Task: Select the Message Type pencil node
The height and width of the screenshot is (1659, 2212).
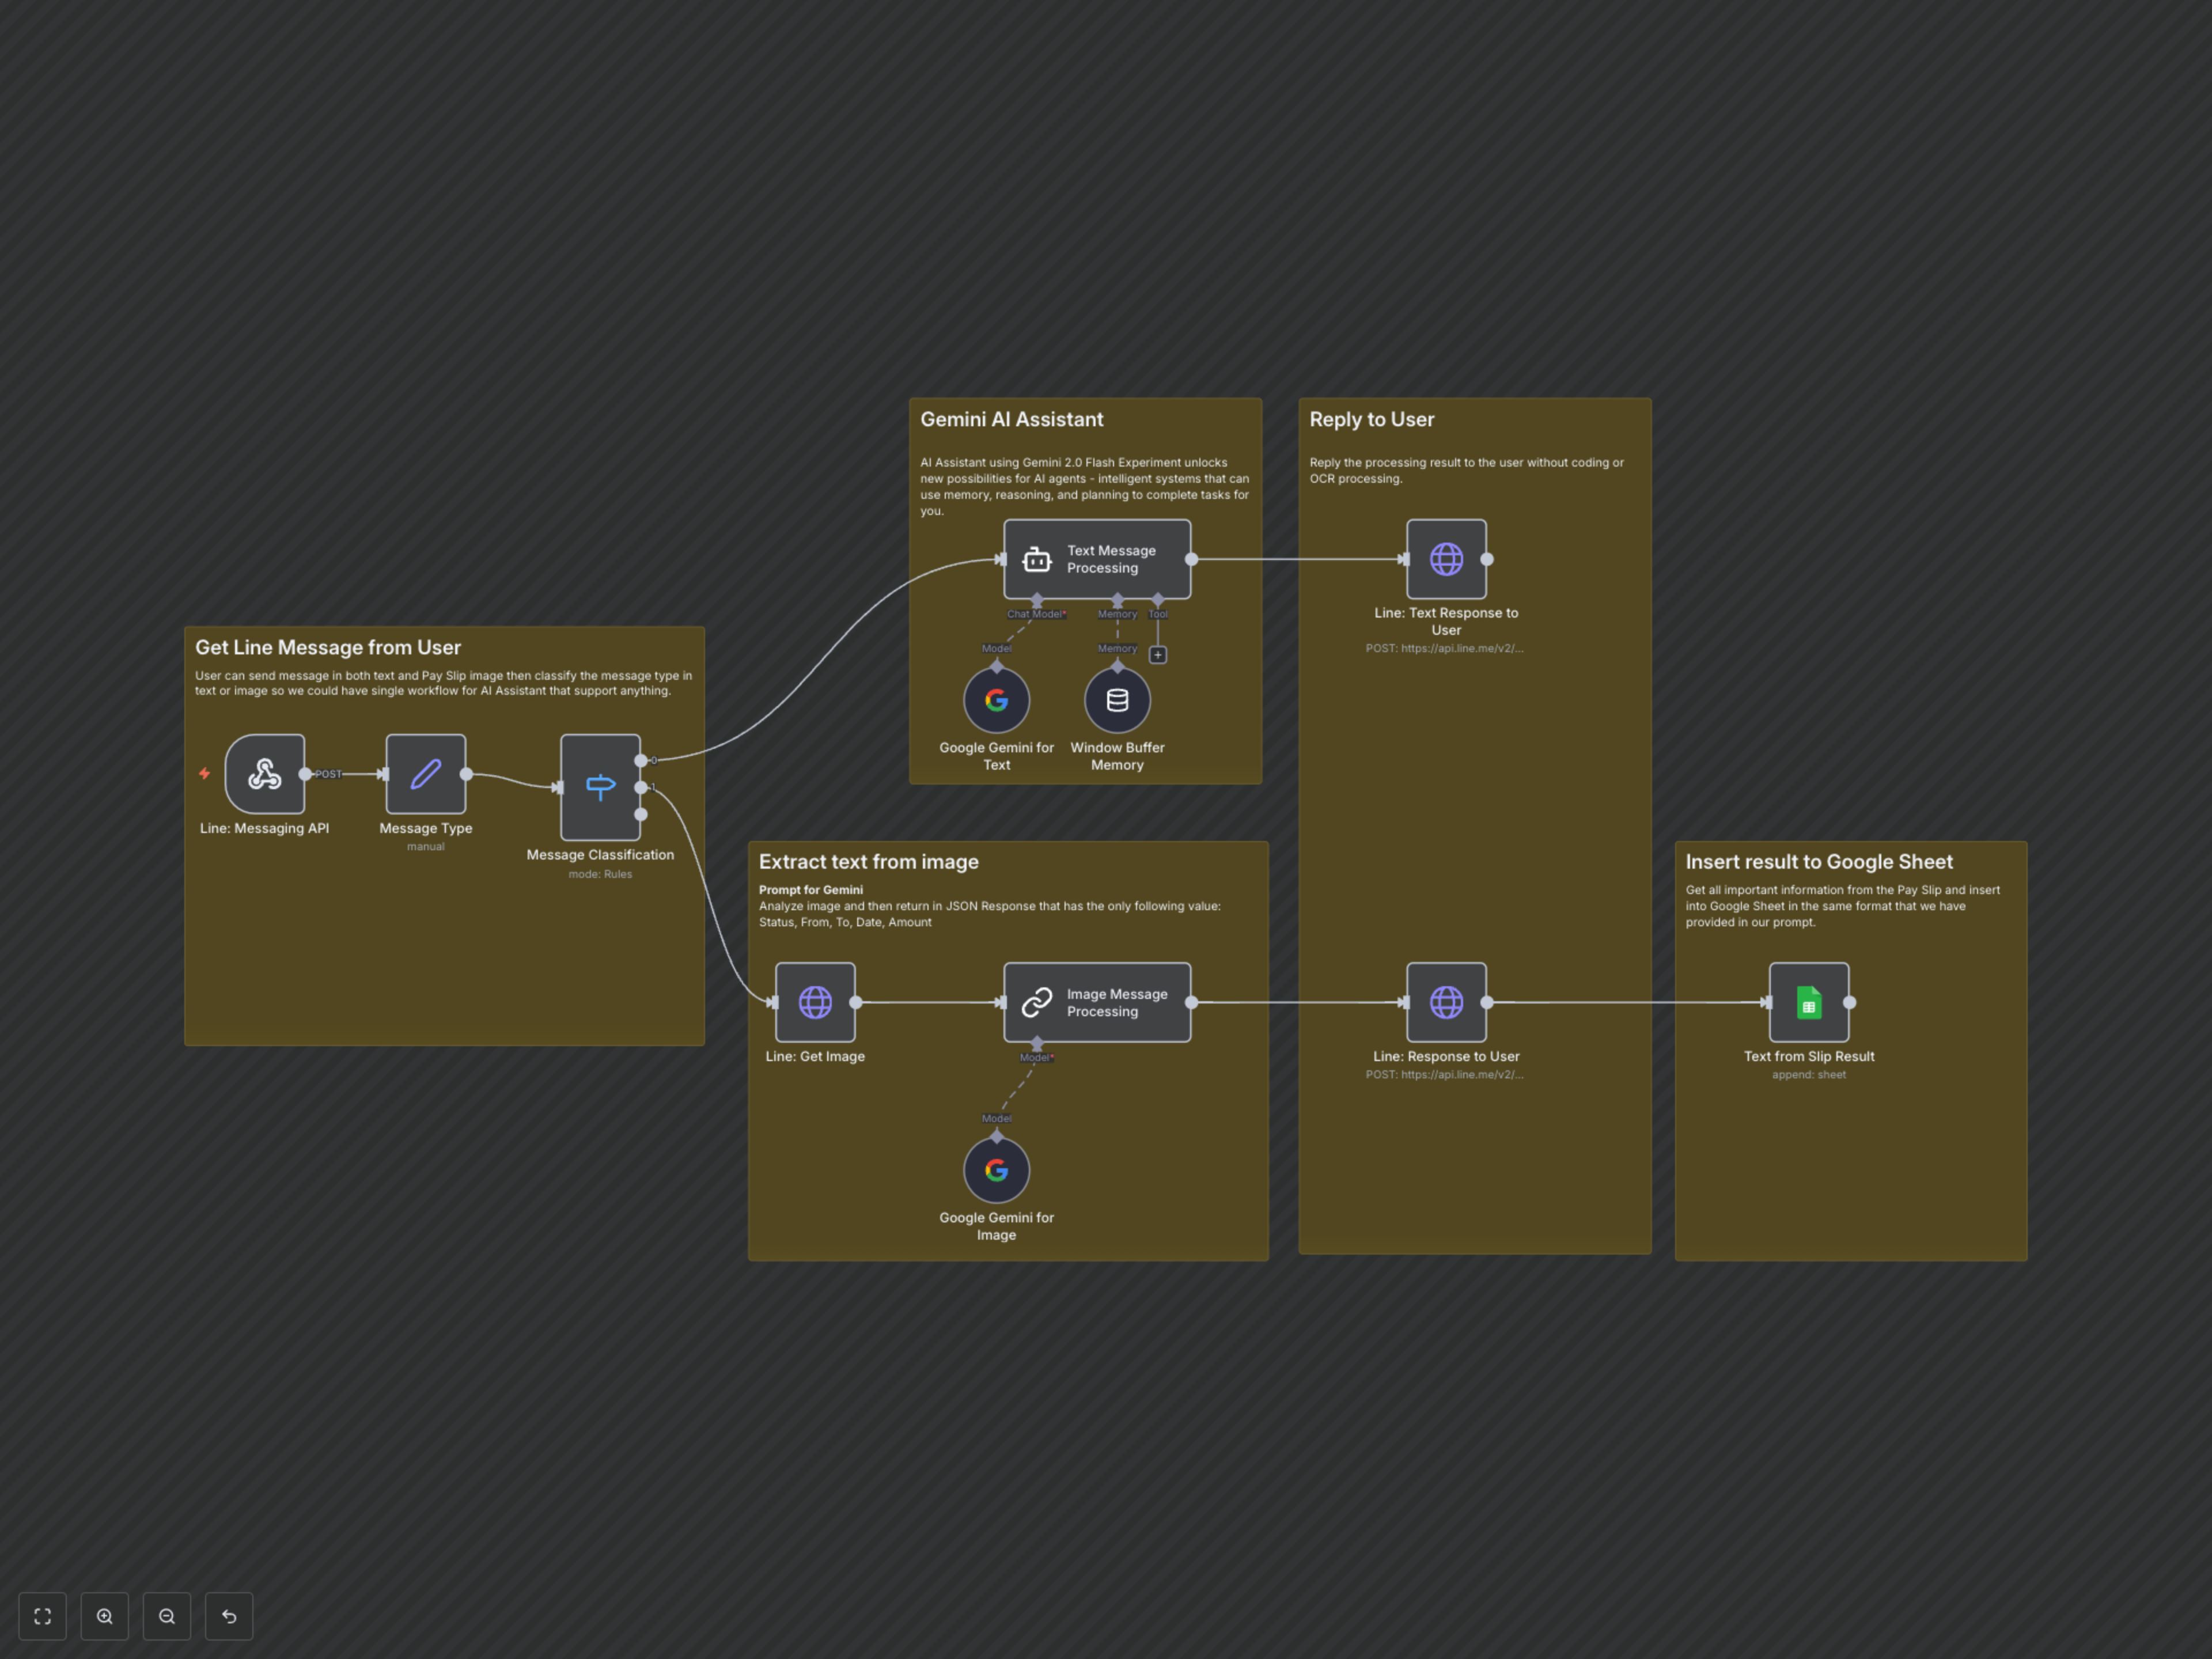Action: [425, 774]
